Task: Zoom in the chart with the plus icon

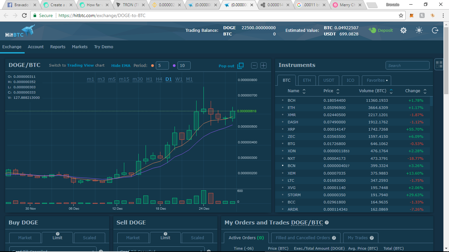Action: pyautogui.click(x=263, y=65)
